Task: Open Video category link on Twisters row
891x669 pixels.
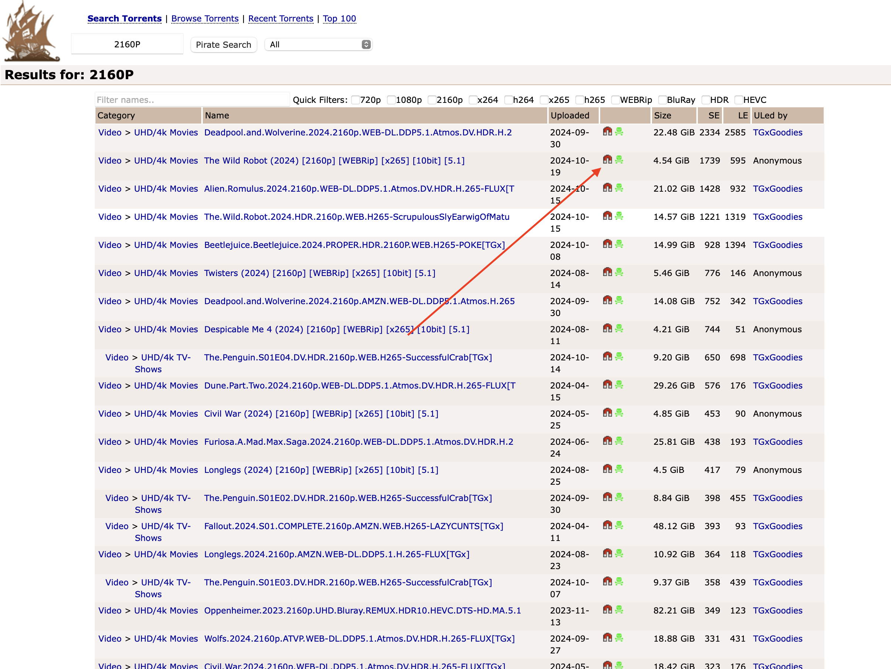Action: coord(110,273)
